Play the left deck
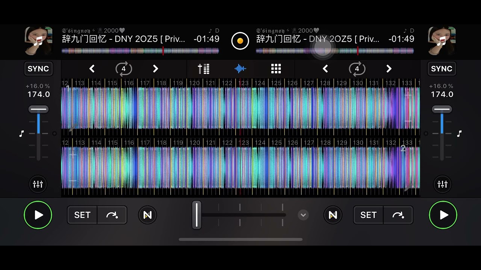481x270 pixels. [x=38, y=215]
